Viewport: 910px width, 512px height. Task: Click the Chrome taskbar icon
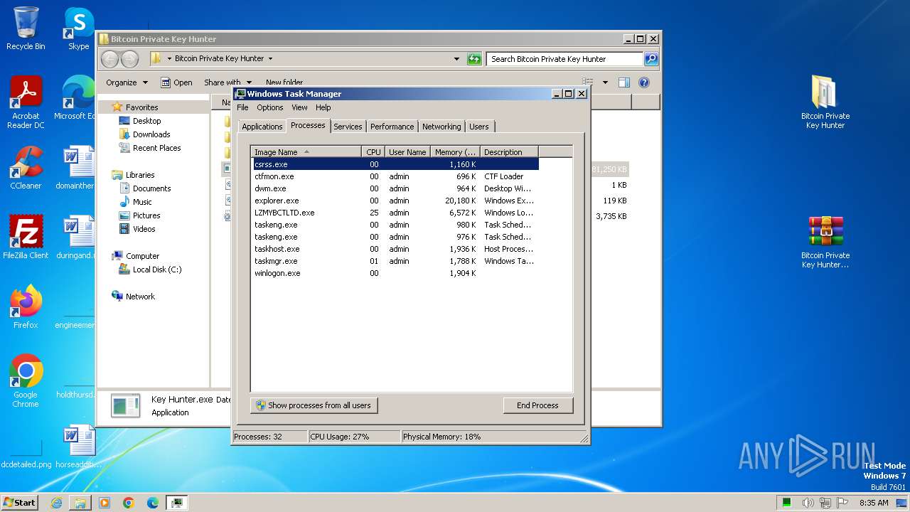(129, 503)
